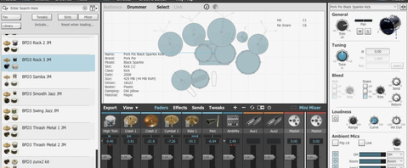This screenshot has height=168, width=408.
Task: Select the Ride 1 channel icon
Action: pyautogui.click(x=192, y=121)
